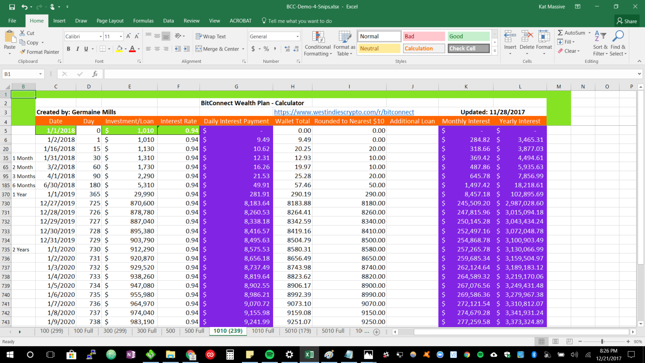The width and height of the screenshot is (645, 363).
Task: Click the westindiescrypto bitconnect hyperlink
Action: coord(344,112)
